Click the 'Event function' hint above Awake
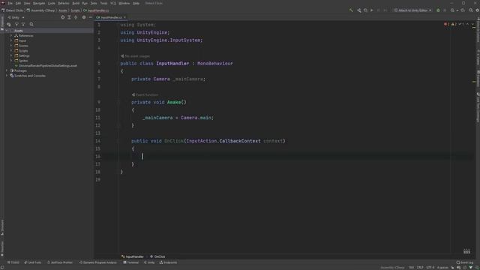Screen dimensions: 480x270 point(145,95)
